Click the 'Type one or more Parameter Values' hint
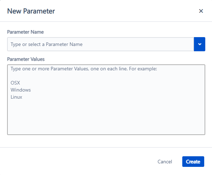 pyautogui.click(x=84, y=69)
